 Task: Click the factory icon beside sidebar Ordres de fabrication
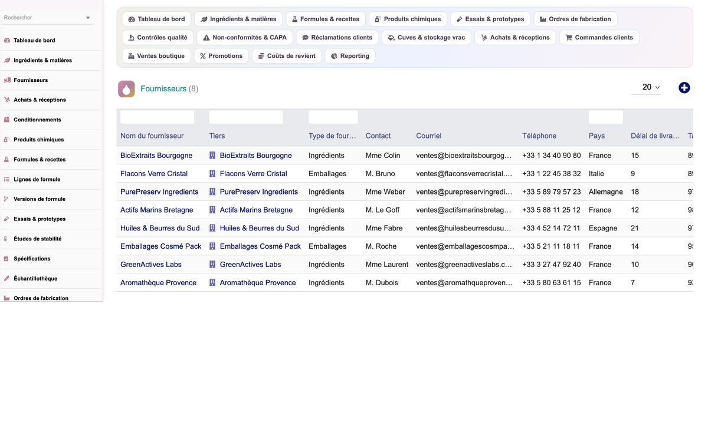[7, 298]
